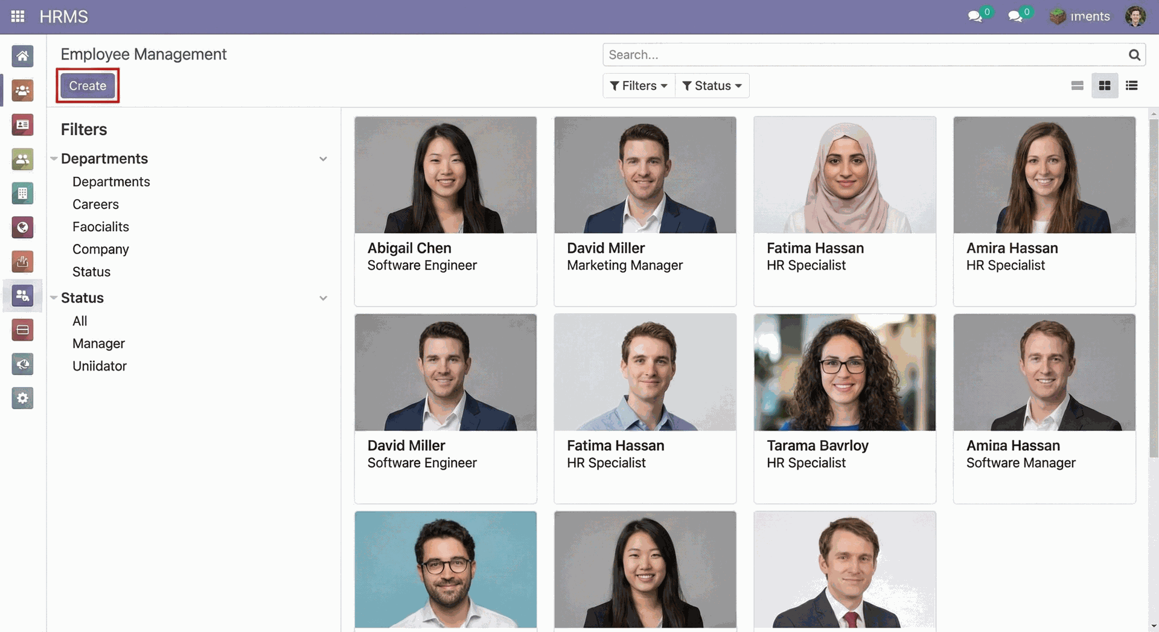Viewport: 1159px width, 632px height.
Task: Open the Status dropdown beside Filters
Action: (x=712, y=86)
